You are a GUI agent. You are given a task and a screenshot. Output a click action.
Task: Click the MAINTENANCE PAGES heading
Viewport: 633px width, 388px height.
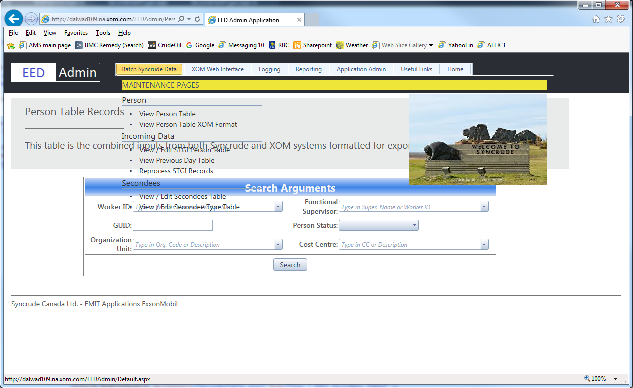pos(160,85)
